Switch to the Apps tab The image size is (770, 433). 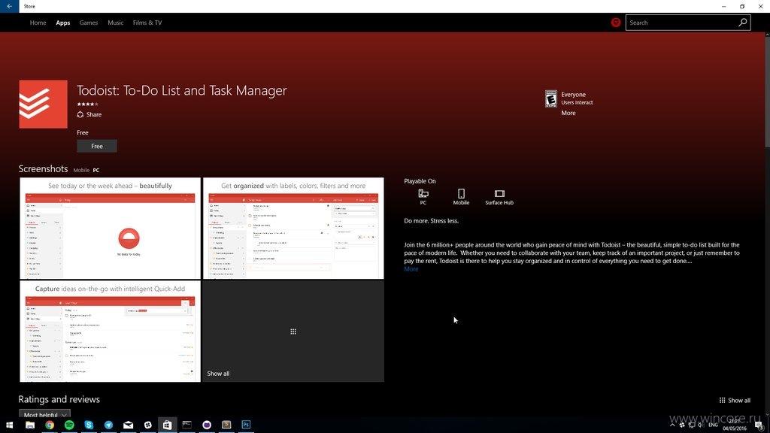pos(63,23)
